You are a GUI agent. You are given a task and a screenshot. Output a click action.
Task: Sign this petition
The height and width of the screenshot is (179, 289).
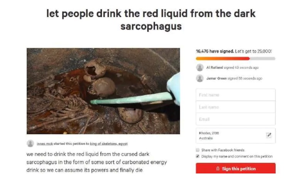coord(235,168)
